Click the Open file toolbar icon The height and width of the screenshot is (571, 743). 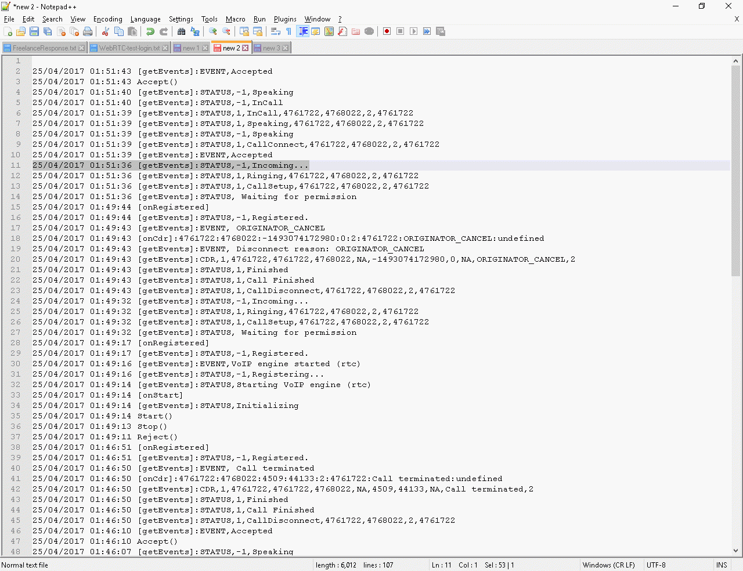click(x=21, y=31)
